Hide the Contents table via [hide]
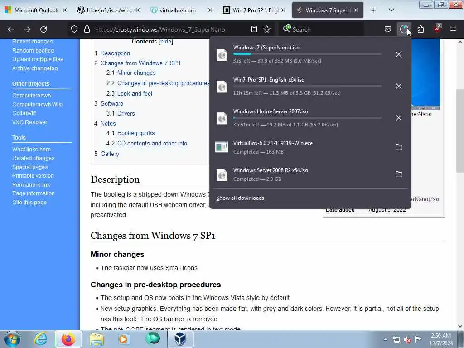Viewport: 464px width, 348px height. (166, 41)
